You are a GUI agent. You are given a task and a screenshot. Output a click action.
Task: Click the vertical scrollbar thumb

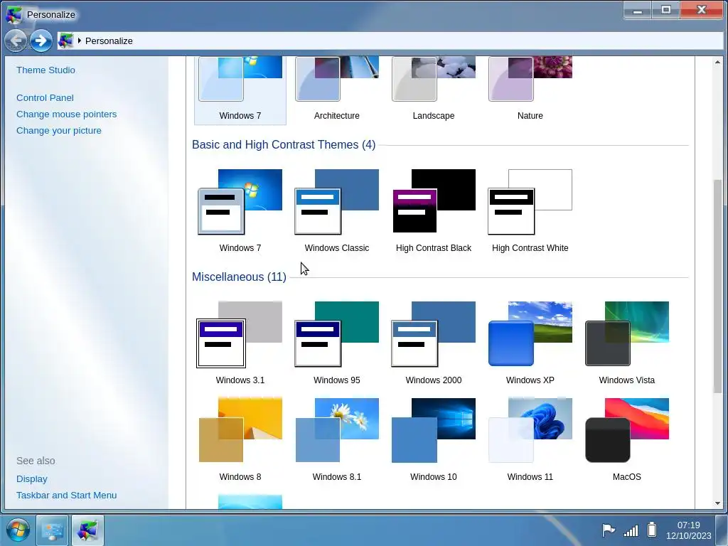click(x=718, y=286)
